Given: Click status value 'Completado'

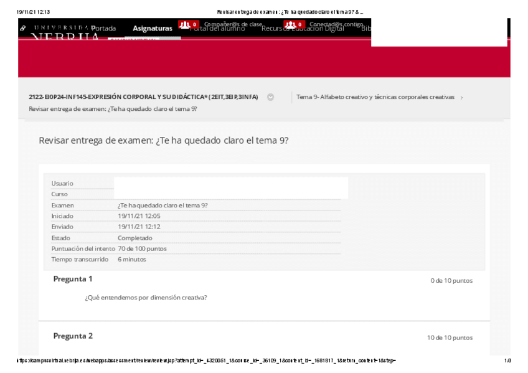Looking at the screenshot, I should (135, 238).
